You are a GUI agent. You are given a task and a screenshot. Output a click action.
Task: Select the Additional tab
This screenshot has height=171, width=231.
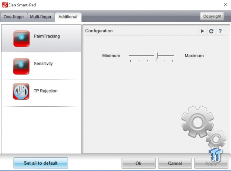(x=68, y=17)
